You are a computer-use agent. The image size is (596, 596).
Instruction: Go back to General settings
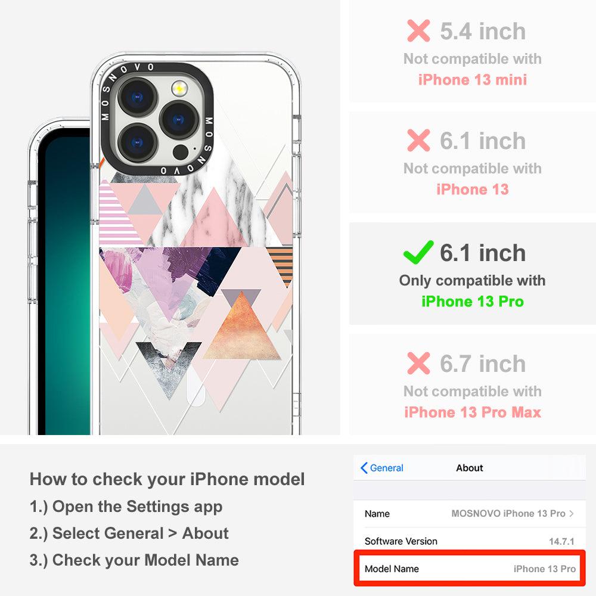pos(381,468)
